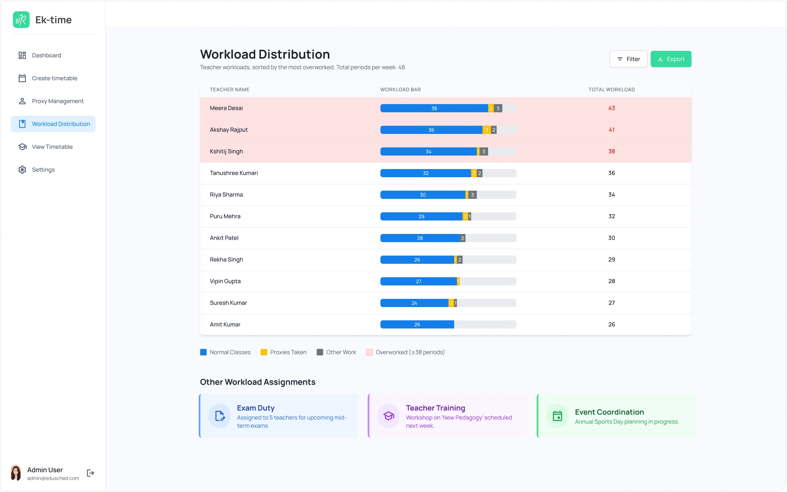Click the Normal Classes blue legend swatch
Viewport: 787px width, 492px height.
(x=203, y=352)
